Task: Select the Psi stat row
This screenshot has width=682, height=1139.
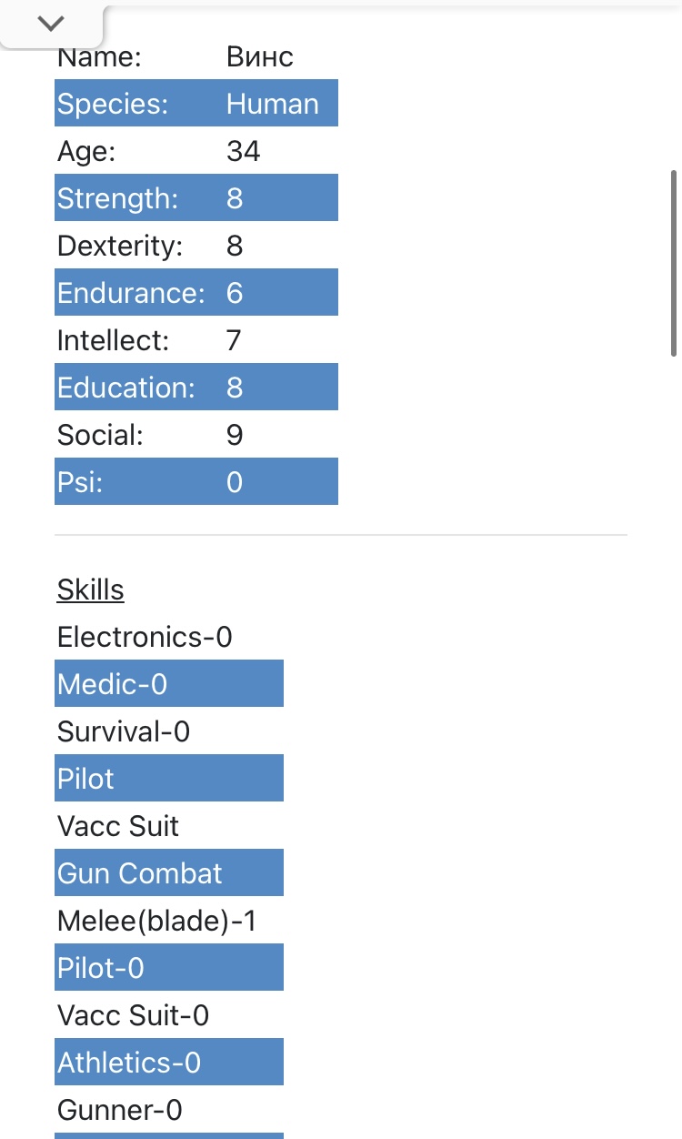Action: pyautogui.click(x=196, y=482)
